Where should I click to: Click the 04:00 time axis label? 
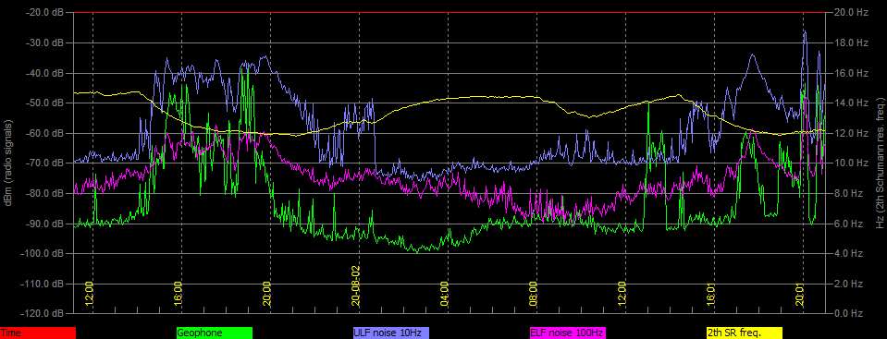click(444, 293)
